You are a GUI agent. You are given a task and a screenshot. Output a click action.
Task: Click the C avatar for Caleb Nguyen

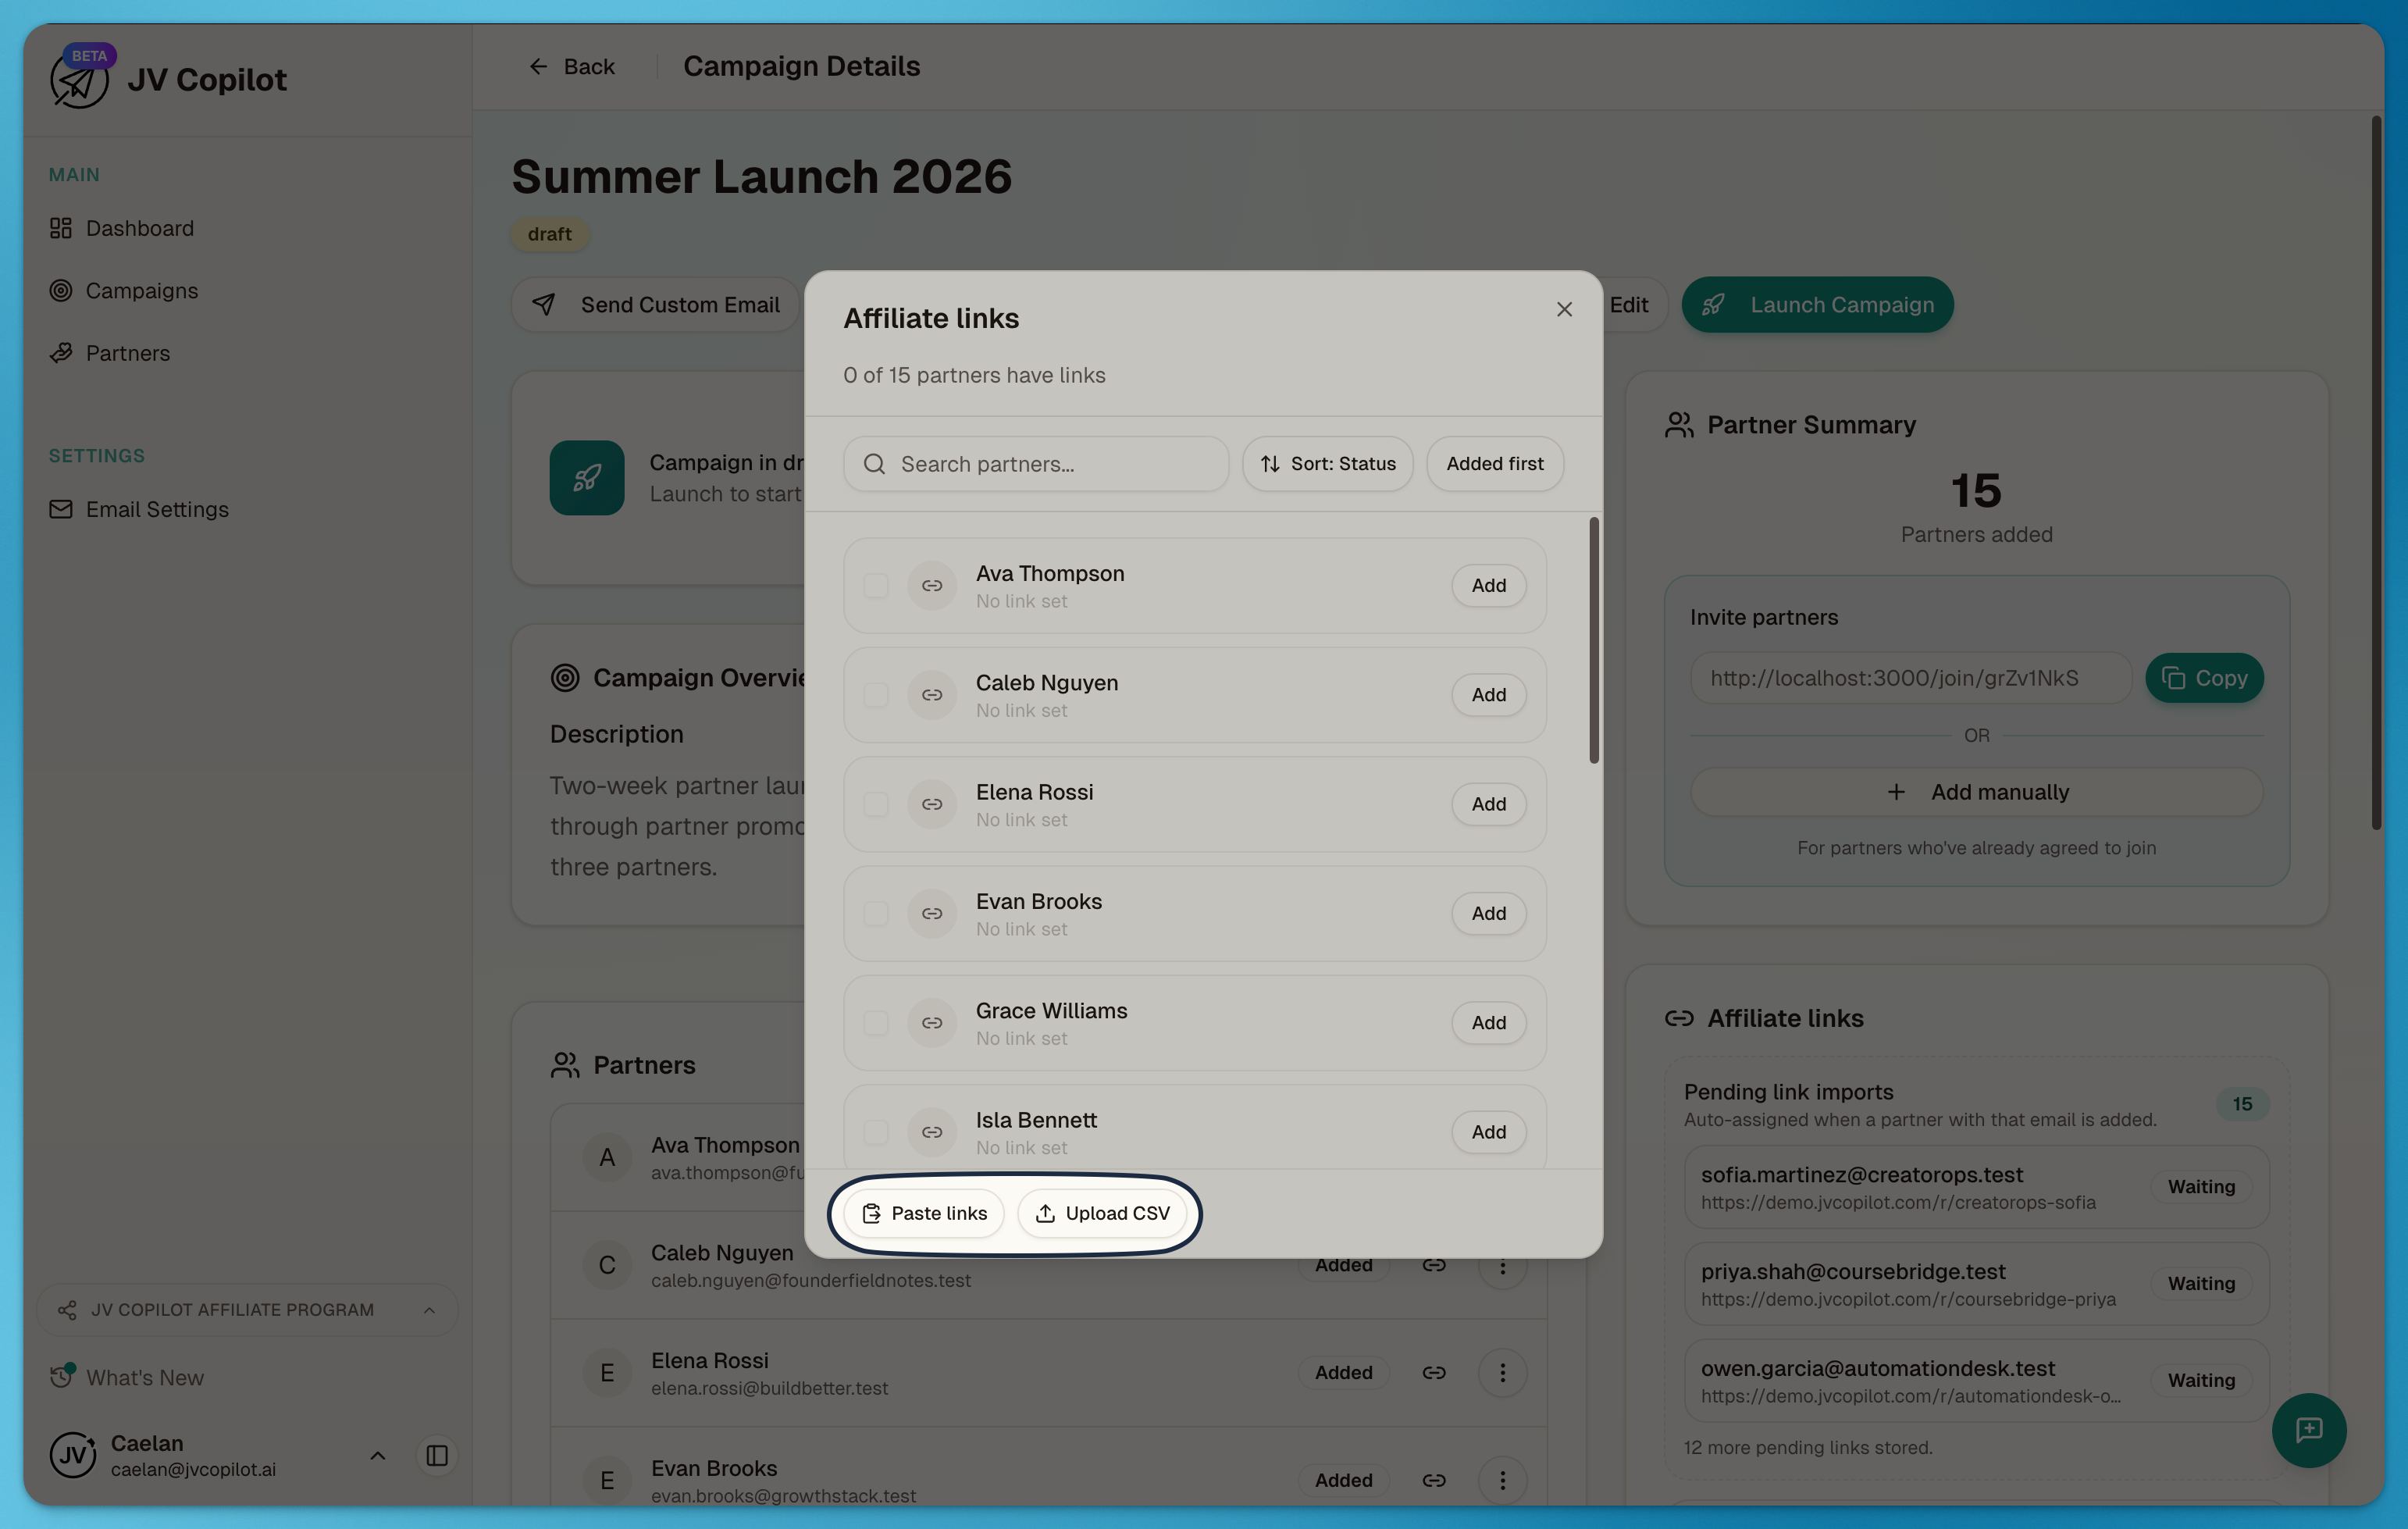point(607,1266)
